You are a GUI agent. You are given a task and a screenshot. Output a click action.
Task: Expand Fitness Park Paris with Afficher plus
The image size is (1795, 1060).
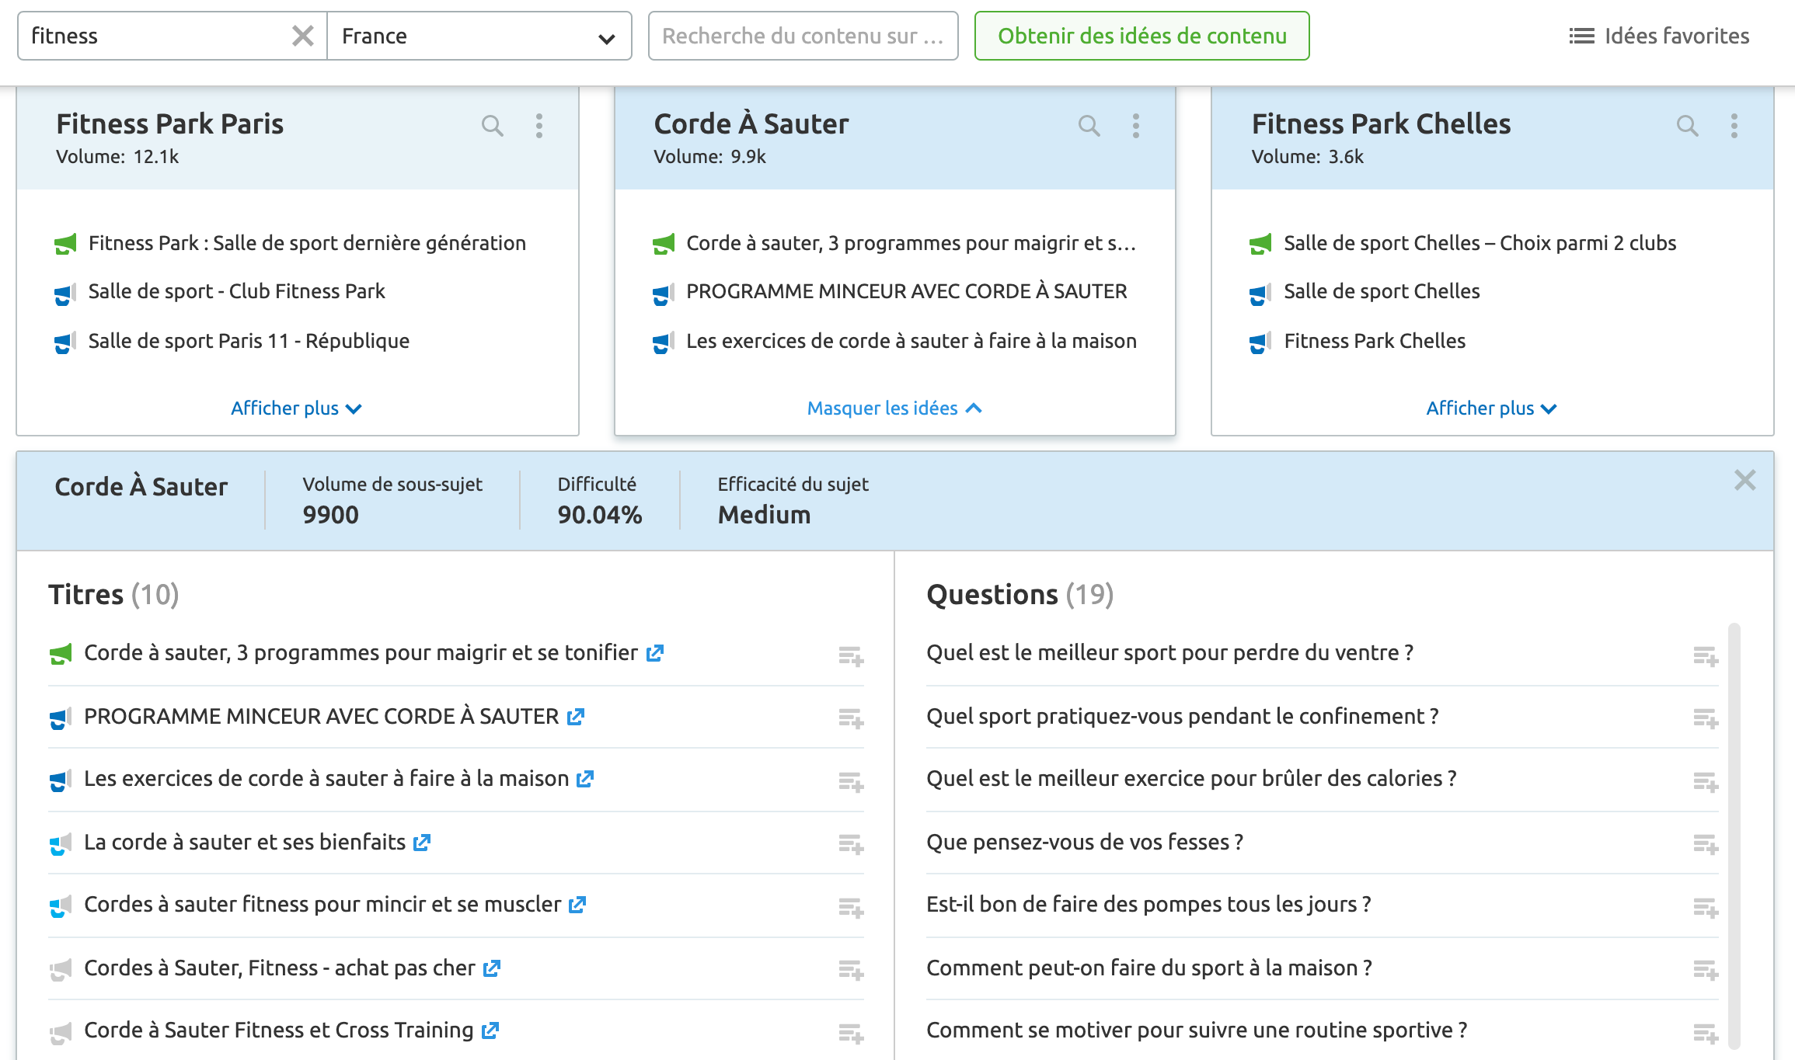(x=296, y=408)
